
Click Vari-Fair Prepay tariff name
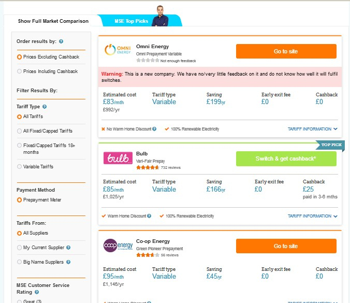(x=150, y=161)
